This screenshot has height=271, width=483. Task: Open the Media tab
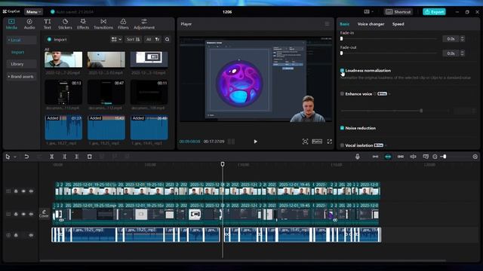click(x=11, y=24)
